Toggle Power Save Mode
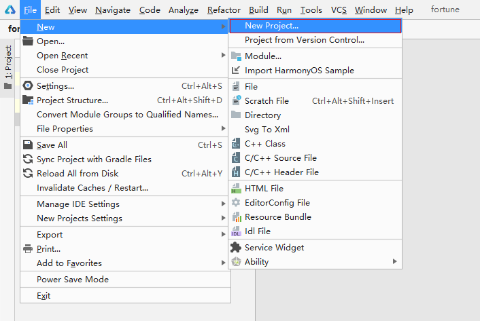The width and height of the screenshot is (480, 321). coord(73,280)
